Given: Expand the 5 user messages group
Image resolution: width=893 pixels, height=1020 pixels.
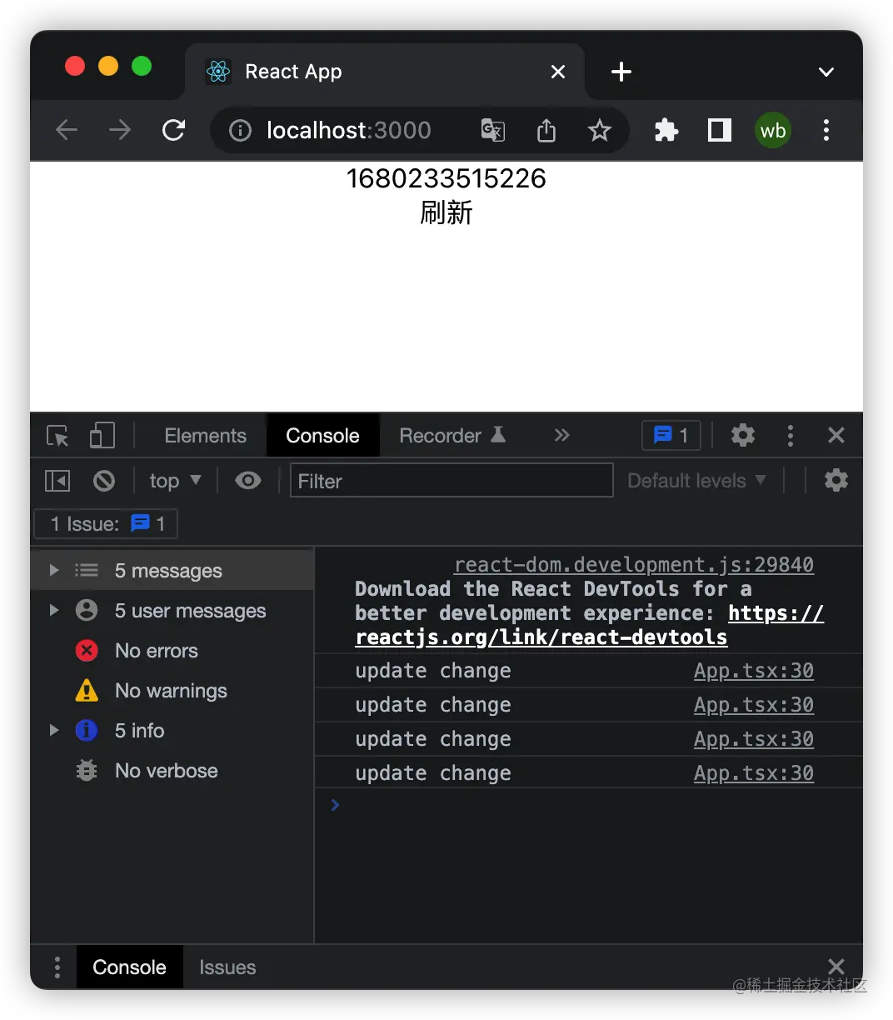Looking at the screenshot, I should [x=54, y=611].
